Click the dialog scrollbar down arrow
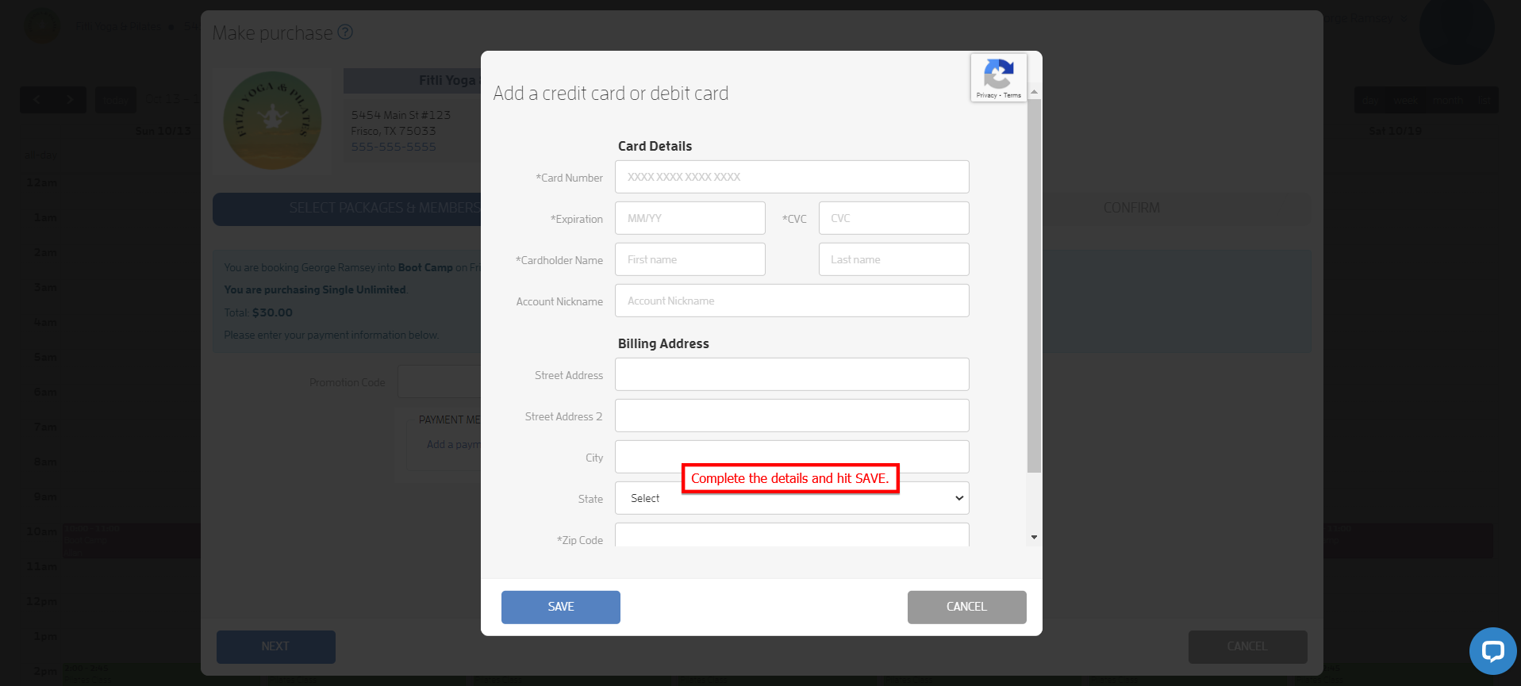 click(x=1034, y=538)
